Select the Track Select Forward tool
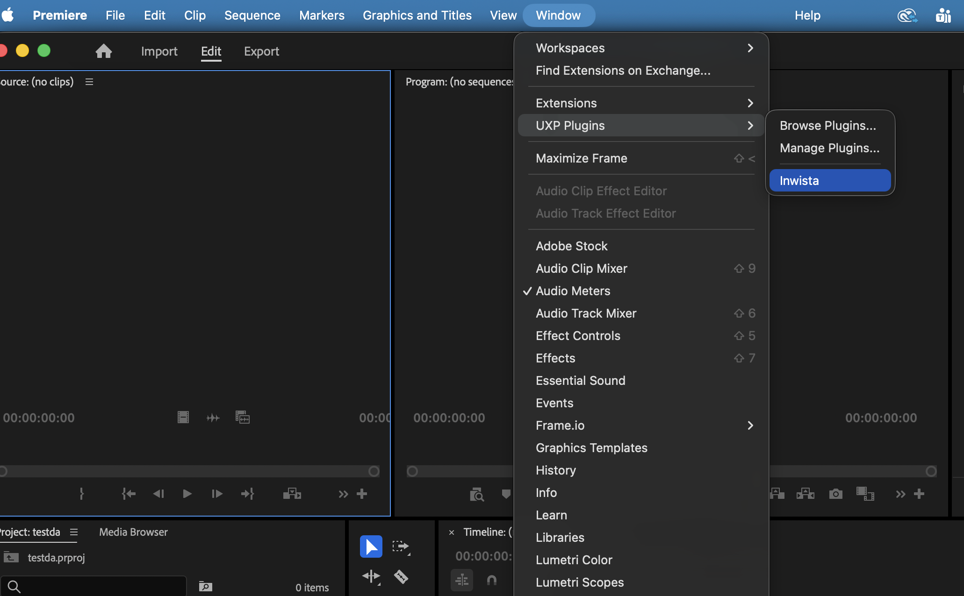The height and width of the screenshot is (596, 964). tap(401, 546)
